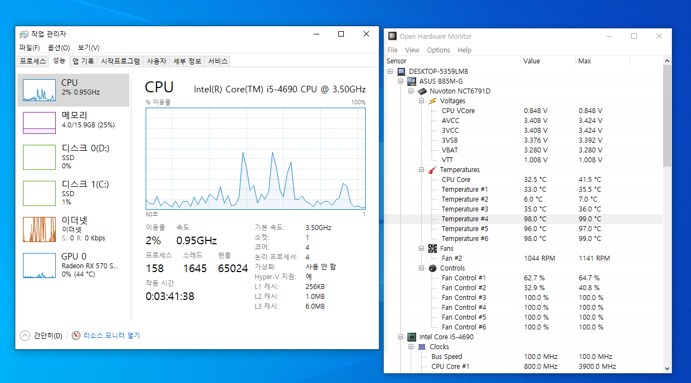Click the scrollbar down arrow in Hardware Monitor
This screenshot has height=383, width=691.
point(667,369)
